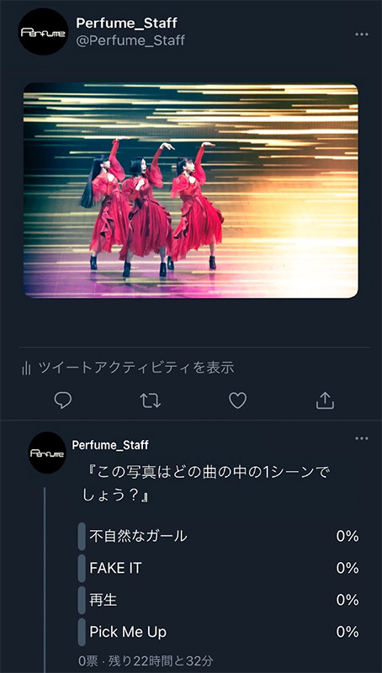This screenshot has width=382, height=673.
Task: Open @Perfume_Staff handle link
Action: [130, 40]
